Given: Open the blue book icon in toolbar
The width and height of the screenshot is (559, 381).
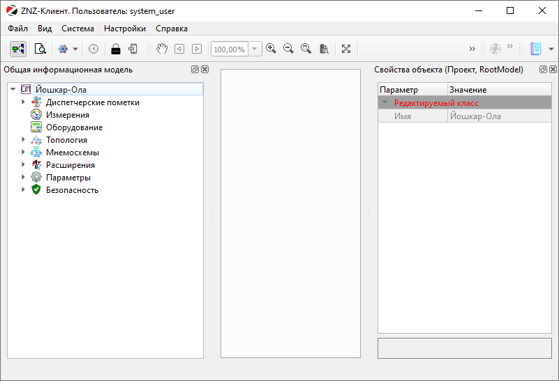Looking at the screenshot, I should pyautogui.click(x=536, y=49).
